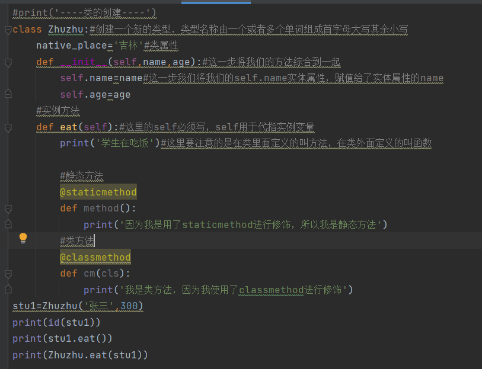
Task: Collapse the eat method fold arrow
Action: [x=8, y=128]
